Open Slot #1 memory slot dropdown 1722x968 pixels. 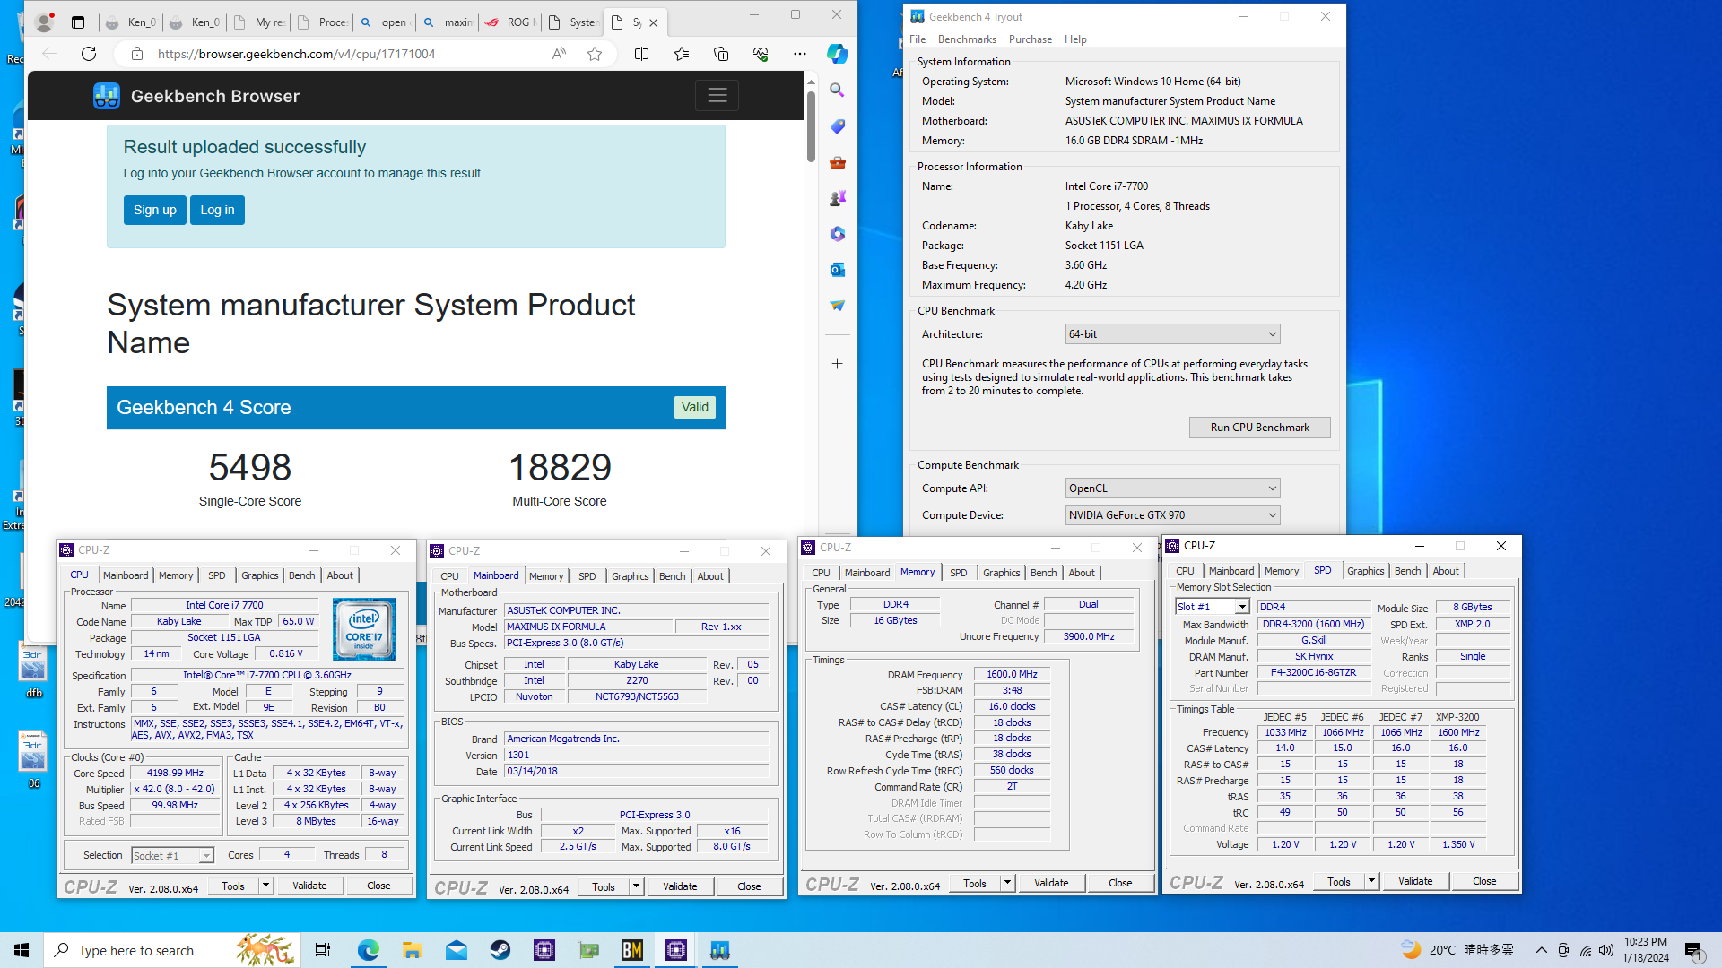[1213, 607]
